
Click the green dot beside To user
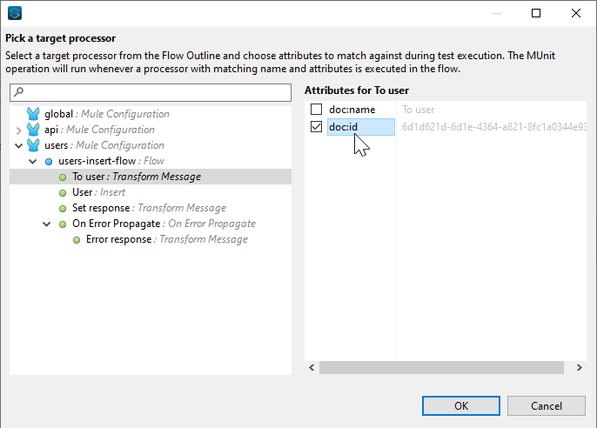(x=63, y=177)
